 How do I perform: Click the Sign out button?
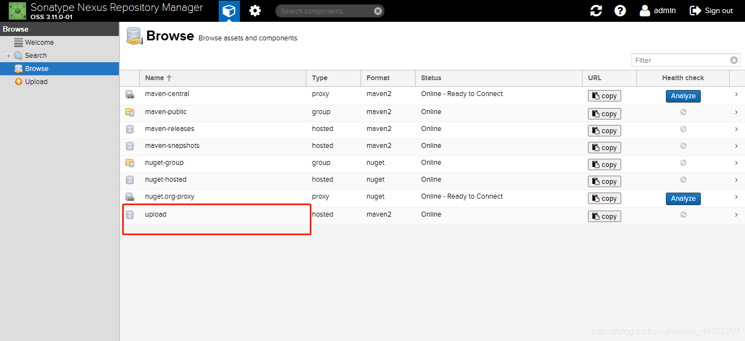tap(711, 11)
